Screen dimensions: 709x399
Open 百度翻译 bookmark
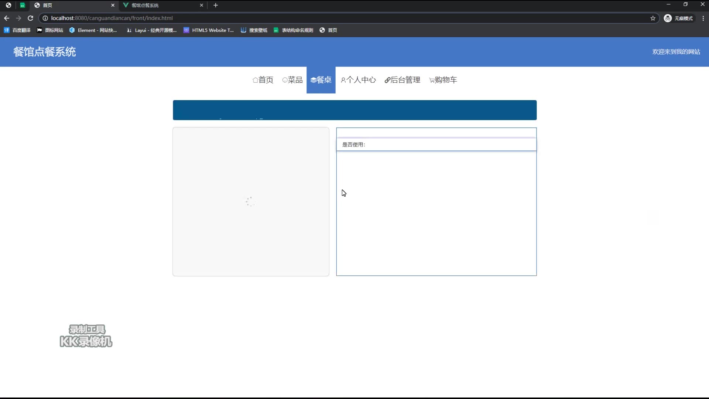tap(17, 30)
